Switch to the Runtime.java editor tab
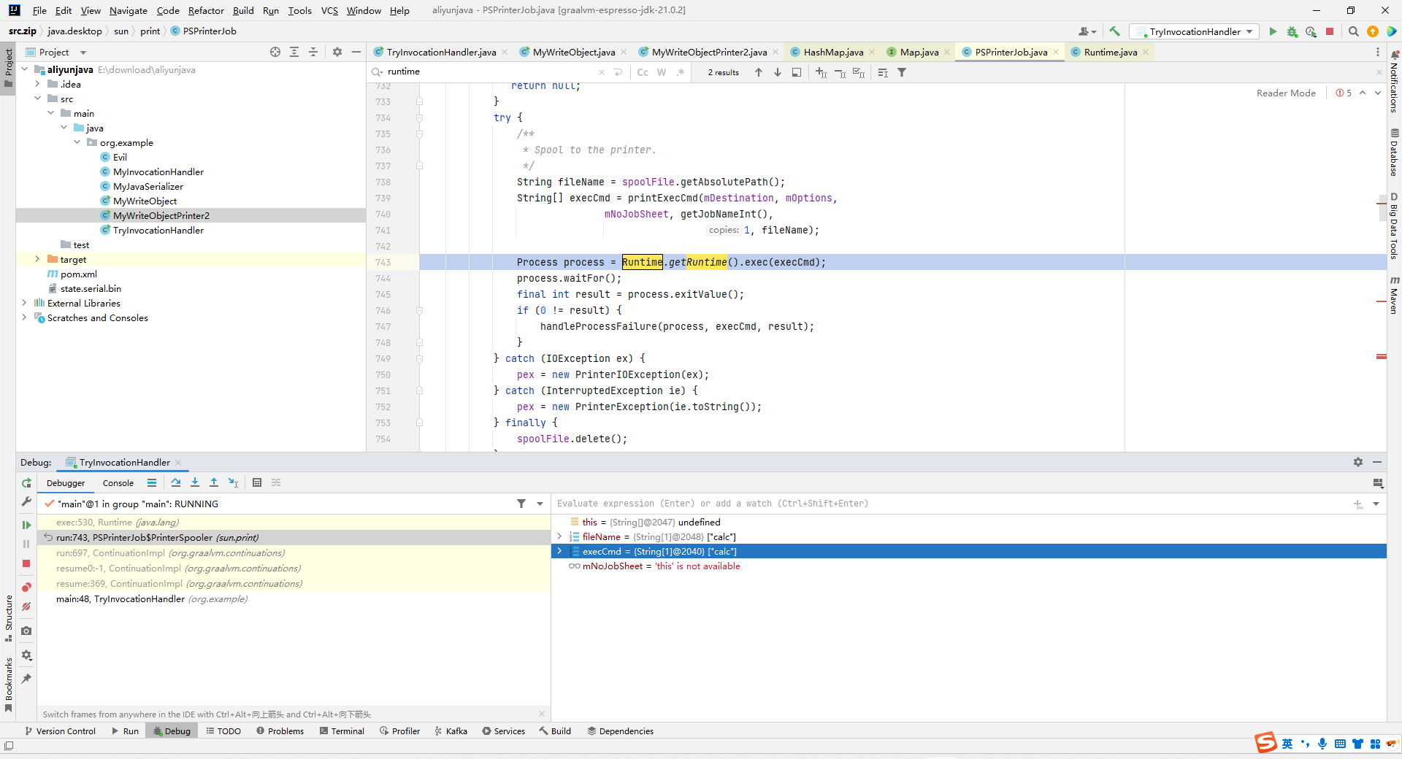This screenshot has width=1402, height=759. point(1110,52)
